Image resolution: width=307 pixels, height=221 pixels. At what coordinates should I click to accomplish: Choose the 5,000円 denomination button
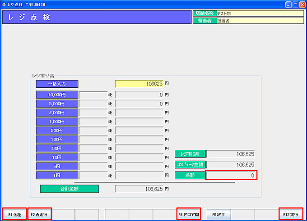point(57,104)
